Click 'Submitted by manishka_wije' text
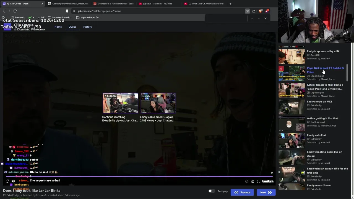354x199 pixels. pos(321,126)
